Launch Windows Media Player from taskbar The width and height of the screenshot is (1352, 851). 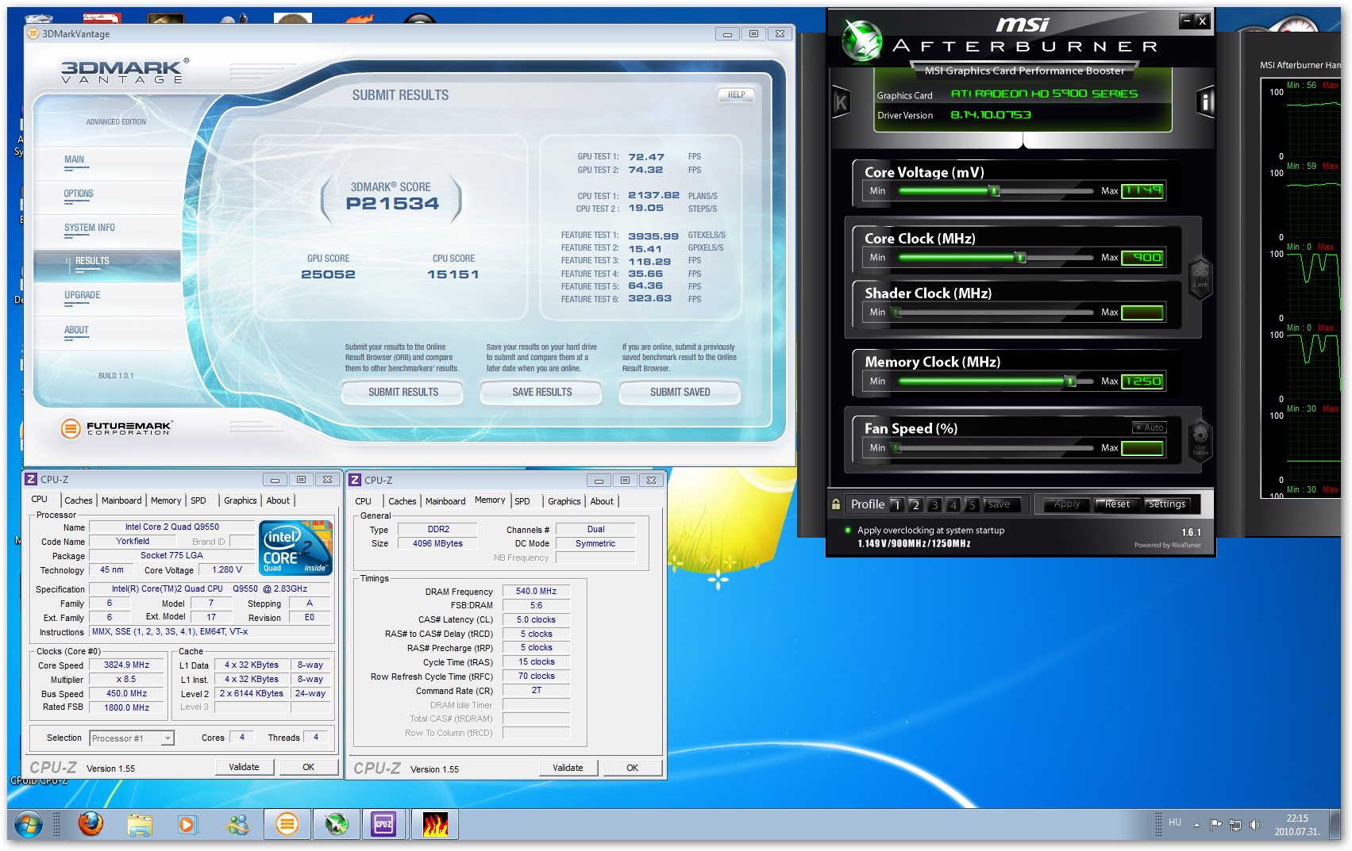187,825
